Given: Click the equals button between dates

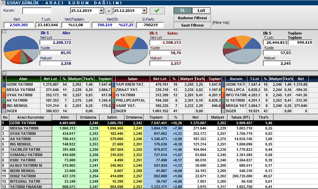Looking at the screenshot, I should pos(109,11).
